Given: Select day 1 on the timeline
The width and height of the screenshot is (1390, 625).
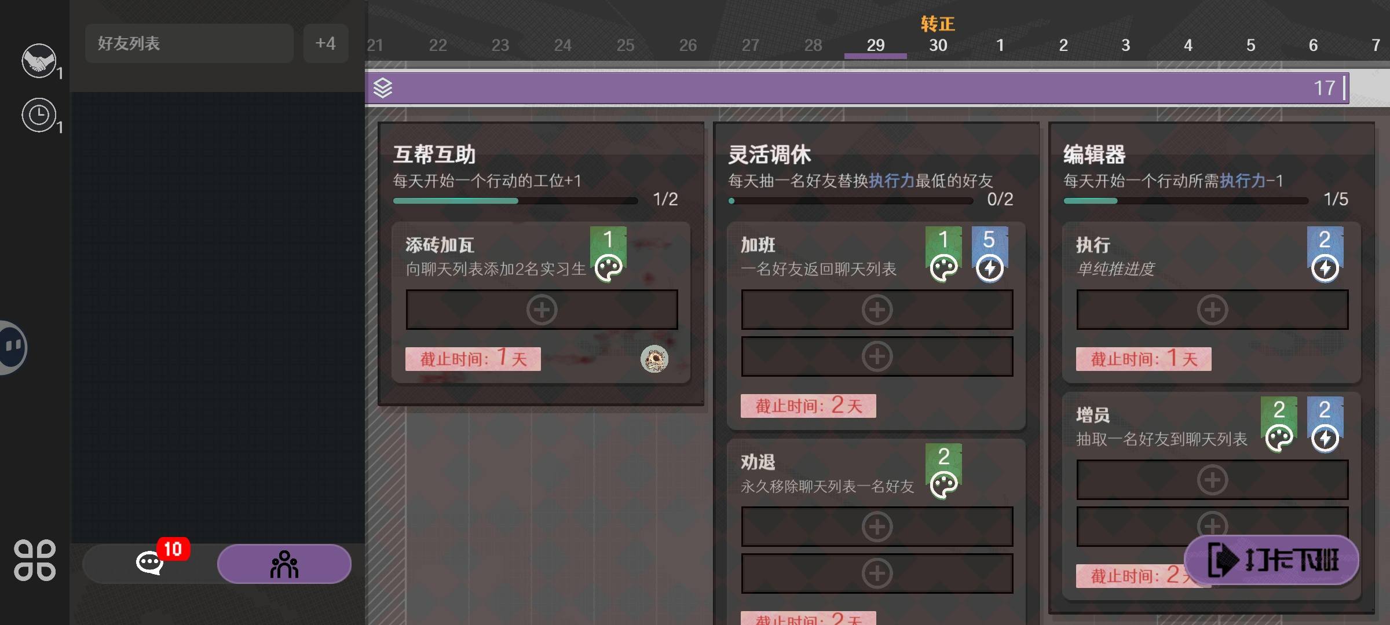Looking at the screenshot, I should (1000, 45).
